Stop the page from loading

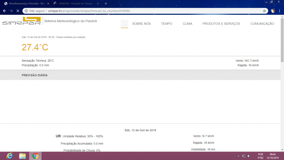[18, 11]
